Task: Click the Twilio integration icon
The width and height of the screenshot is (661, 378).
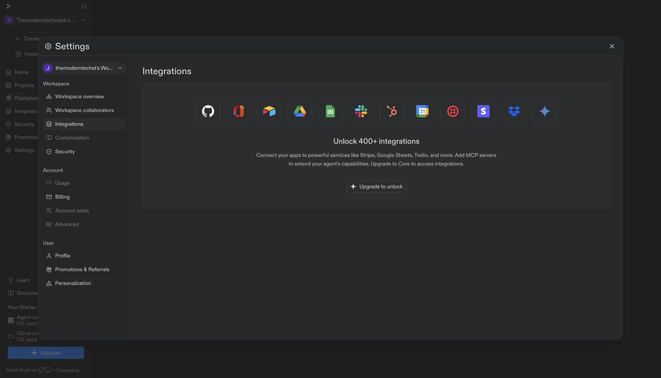Action: [x=453, y=111]
